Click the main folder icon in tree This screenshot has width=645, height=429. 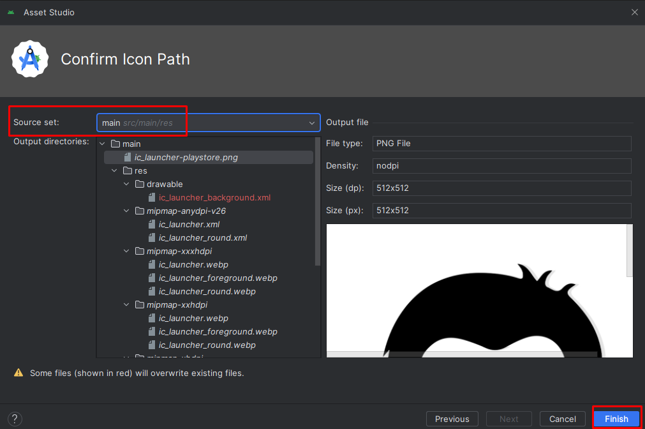[x=115, y=144]
